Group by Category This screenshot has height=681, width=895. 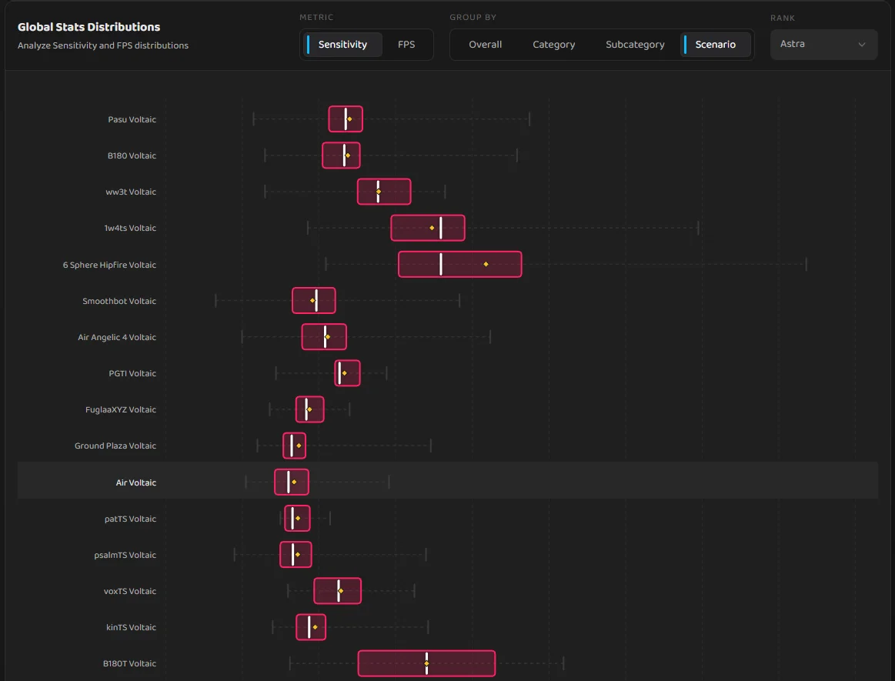pyautogui.click(x=553, y=45)
